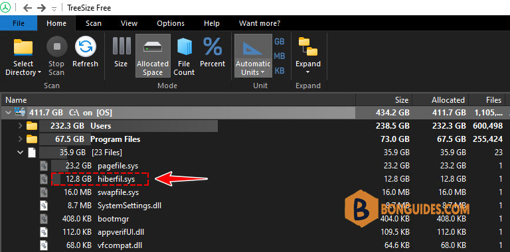Click the Users folder icon
The width and height of the screenshot is (510, 252).
tap(32, 126)
